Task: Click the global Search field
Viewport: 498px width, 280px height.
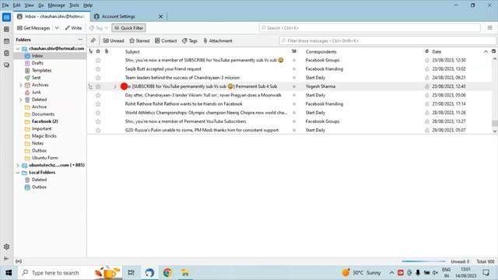Action: 370,28
